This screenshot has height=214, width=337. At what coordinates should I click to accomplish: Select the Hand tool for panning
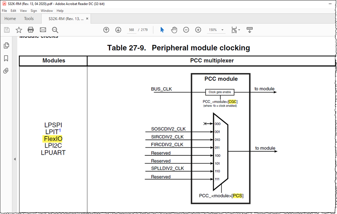[x=174, y=30]
